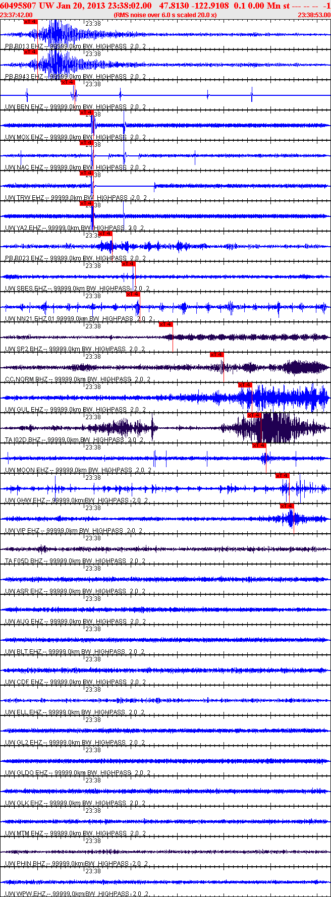The image size is (331, 897).
Task: Click the UW CDF EHZ station label
Action: point(24,682)
